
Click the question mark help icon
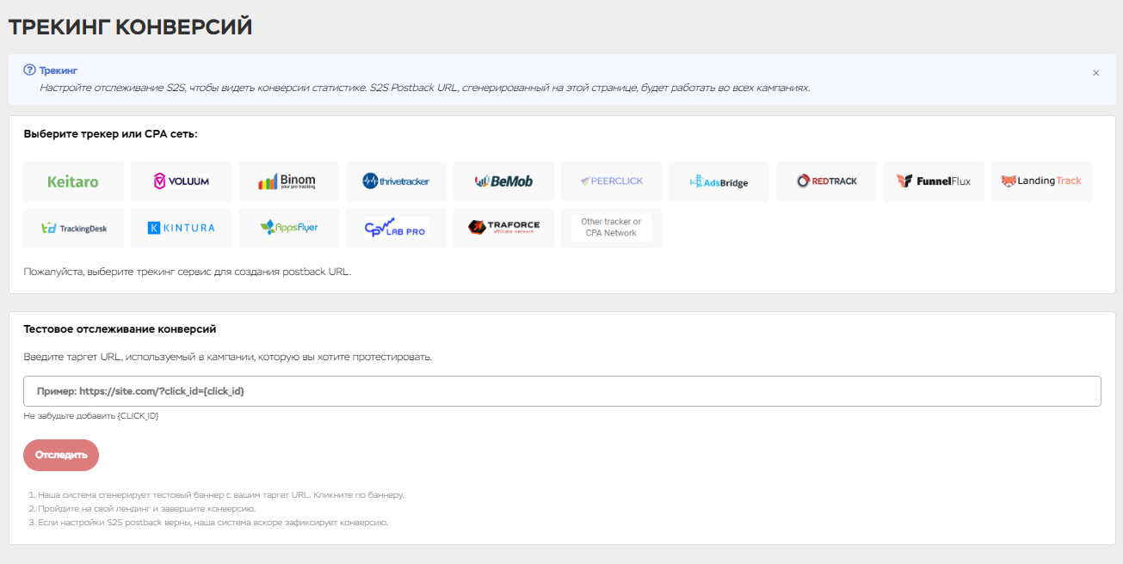[29, 70]
